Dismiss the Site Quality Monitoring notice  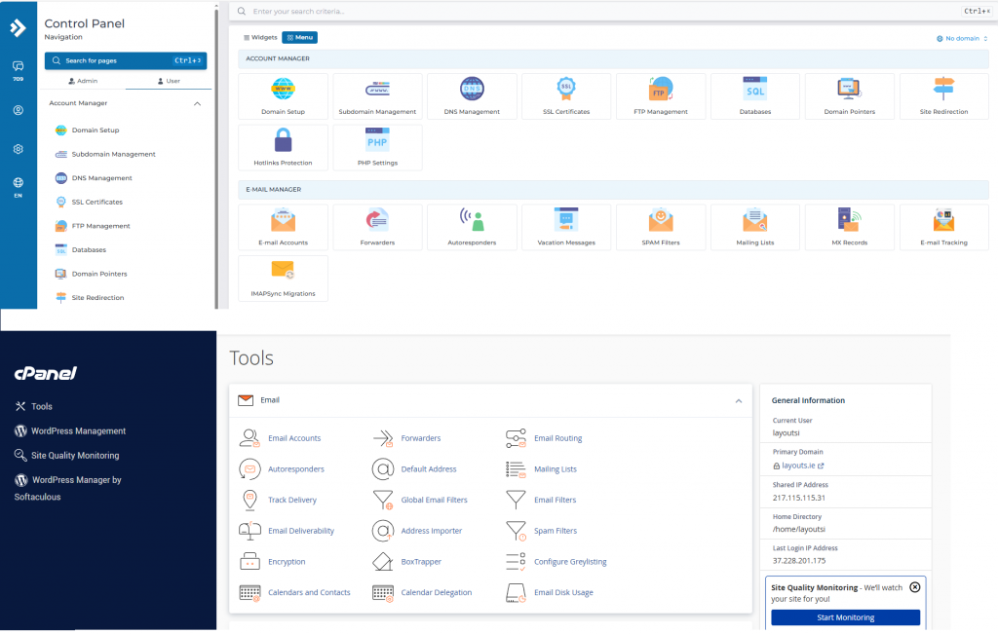pos(914,587)
